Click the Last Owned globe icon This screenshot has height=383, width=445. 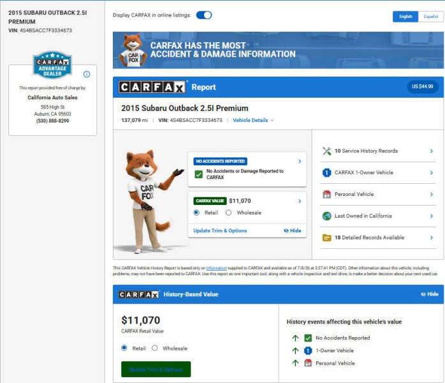(326, 216)
